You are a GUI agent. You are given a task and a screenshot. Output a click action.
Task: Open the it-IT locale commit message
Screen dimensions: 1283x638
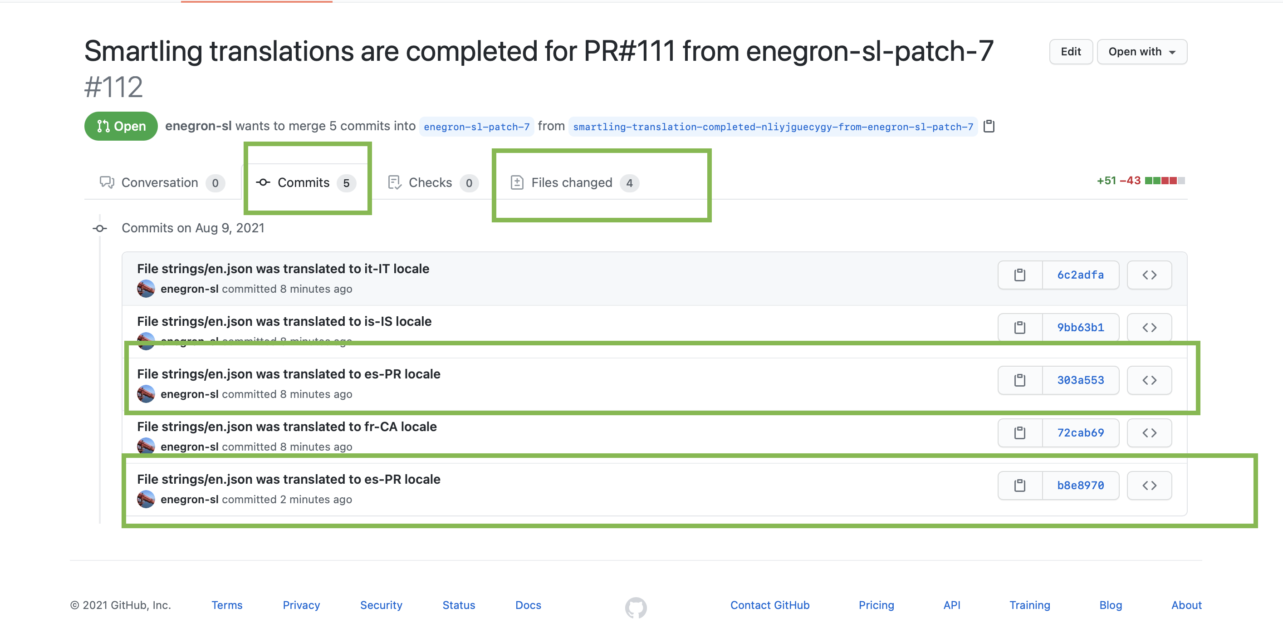coord(283,269)
